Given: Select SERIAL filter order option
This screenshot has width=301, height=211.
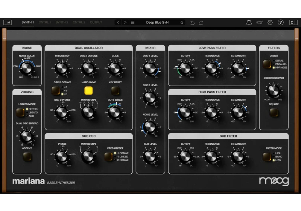Looking at the screenshot, I should click(x=278, y=61).
